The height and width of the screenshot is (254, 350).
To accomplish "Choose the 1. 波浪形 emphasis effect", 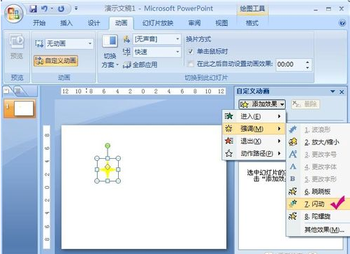I will pos(318,129).
